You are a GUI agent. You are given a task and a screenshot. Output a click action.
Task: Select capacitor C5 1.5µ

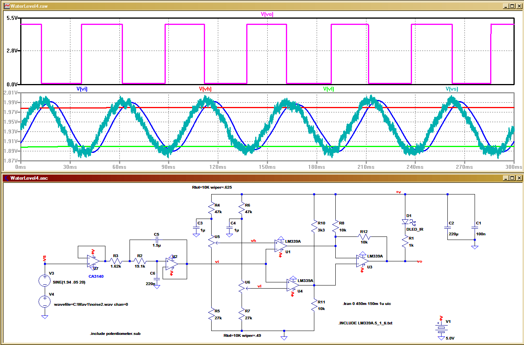157,240
